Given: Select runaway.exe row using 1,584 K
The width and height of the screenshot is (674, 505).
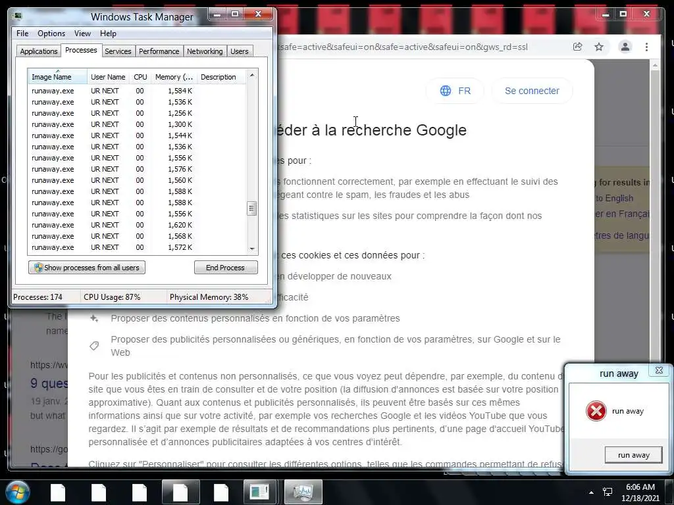Looking at the screenshot, I should pos(137,91).
